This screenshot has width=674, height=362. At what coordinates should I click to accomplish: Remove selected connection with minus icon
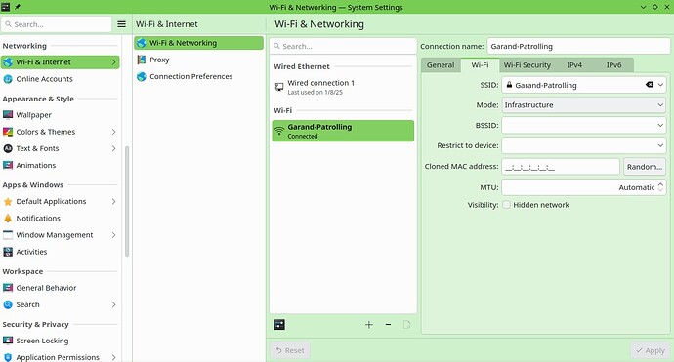(388, 325)
